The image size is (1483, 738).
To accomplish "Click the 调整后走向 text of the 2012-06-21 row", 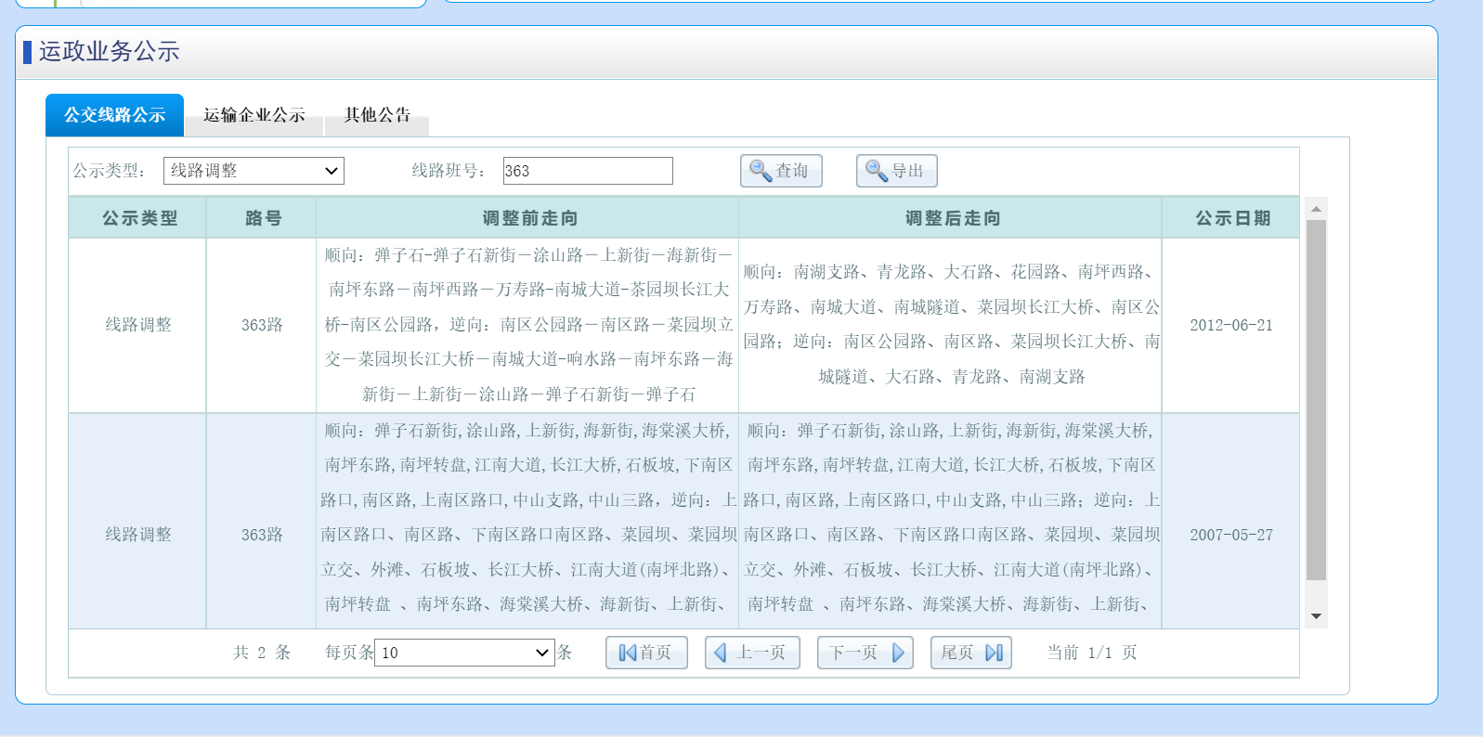I will (951, 324).
